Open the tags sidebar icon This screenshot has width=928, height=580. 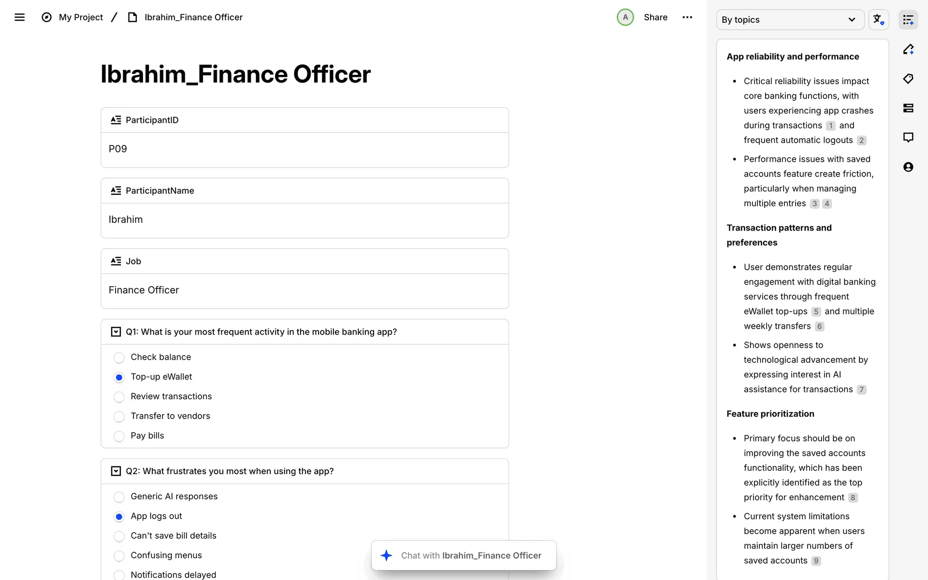pyautogui.click(x=908, y=79)
